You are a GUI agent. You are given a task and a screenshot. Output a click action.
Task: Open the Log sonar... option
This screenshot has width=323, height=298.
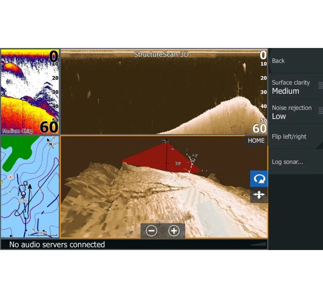pos(296,162)
